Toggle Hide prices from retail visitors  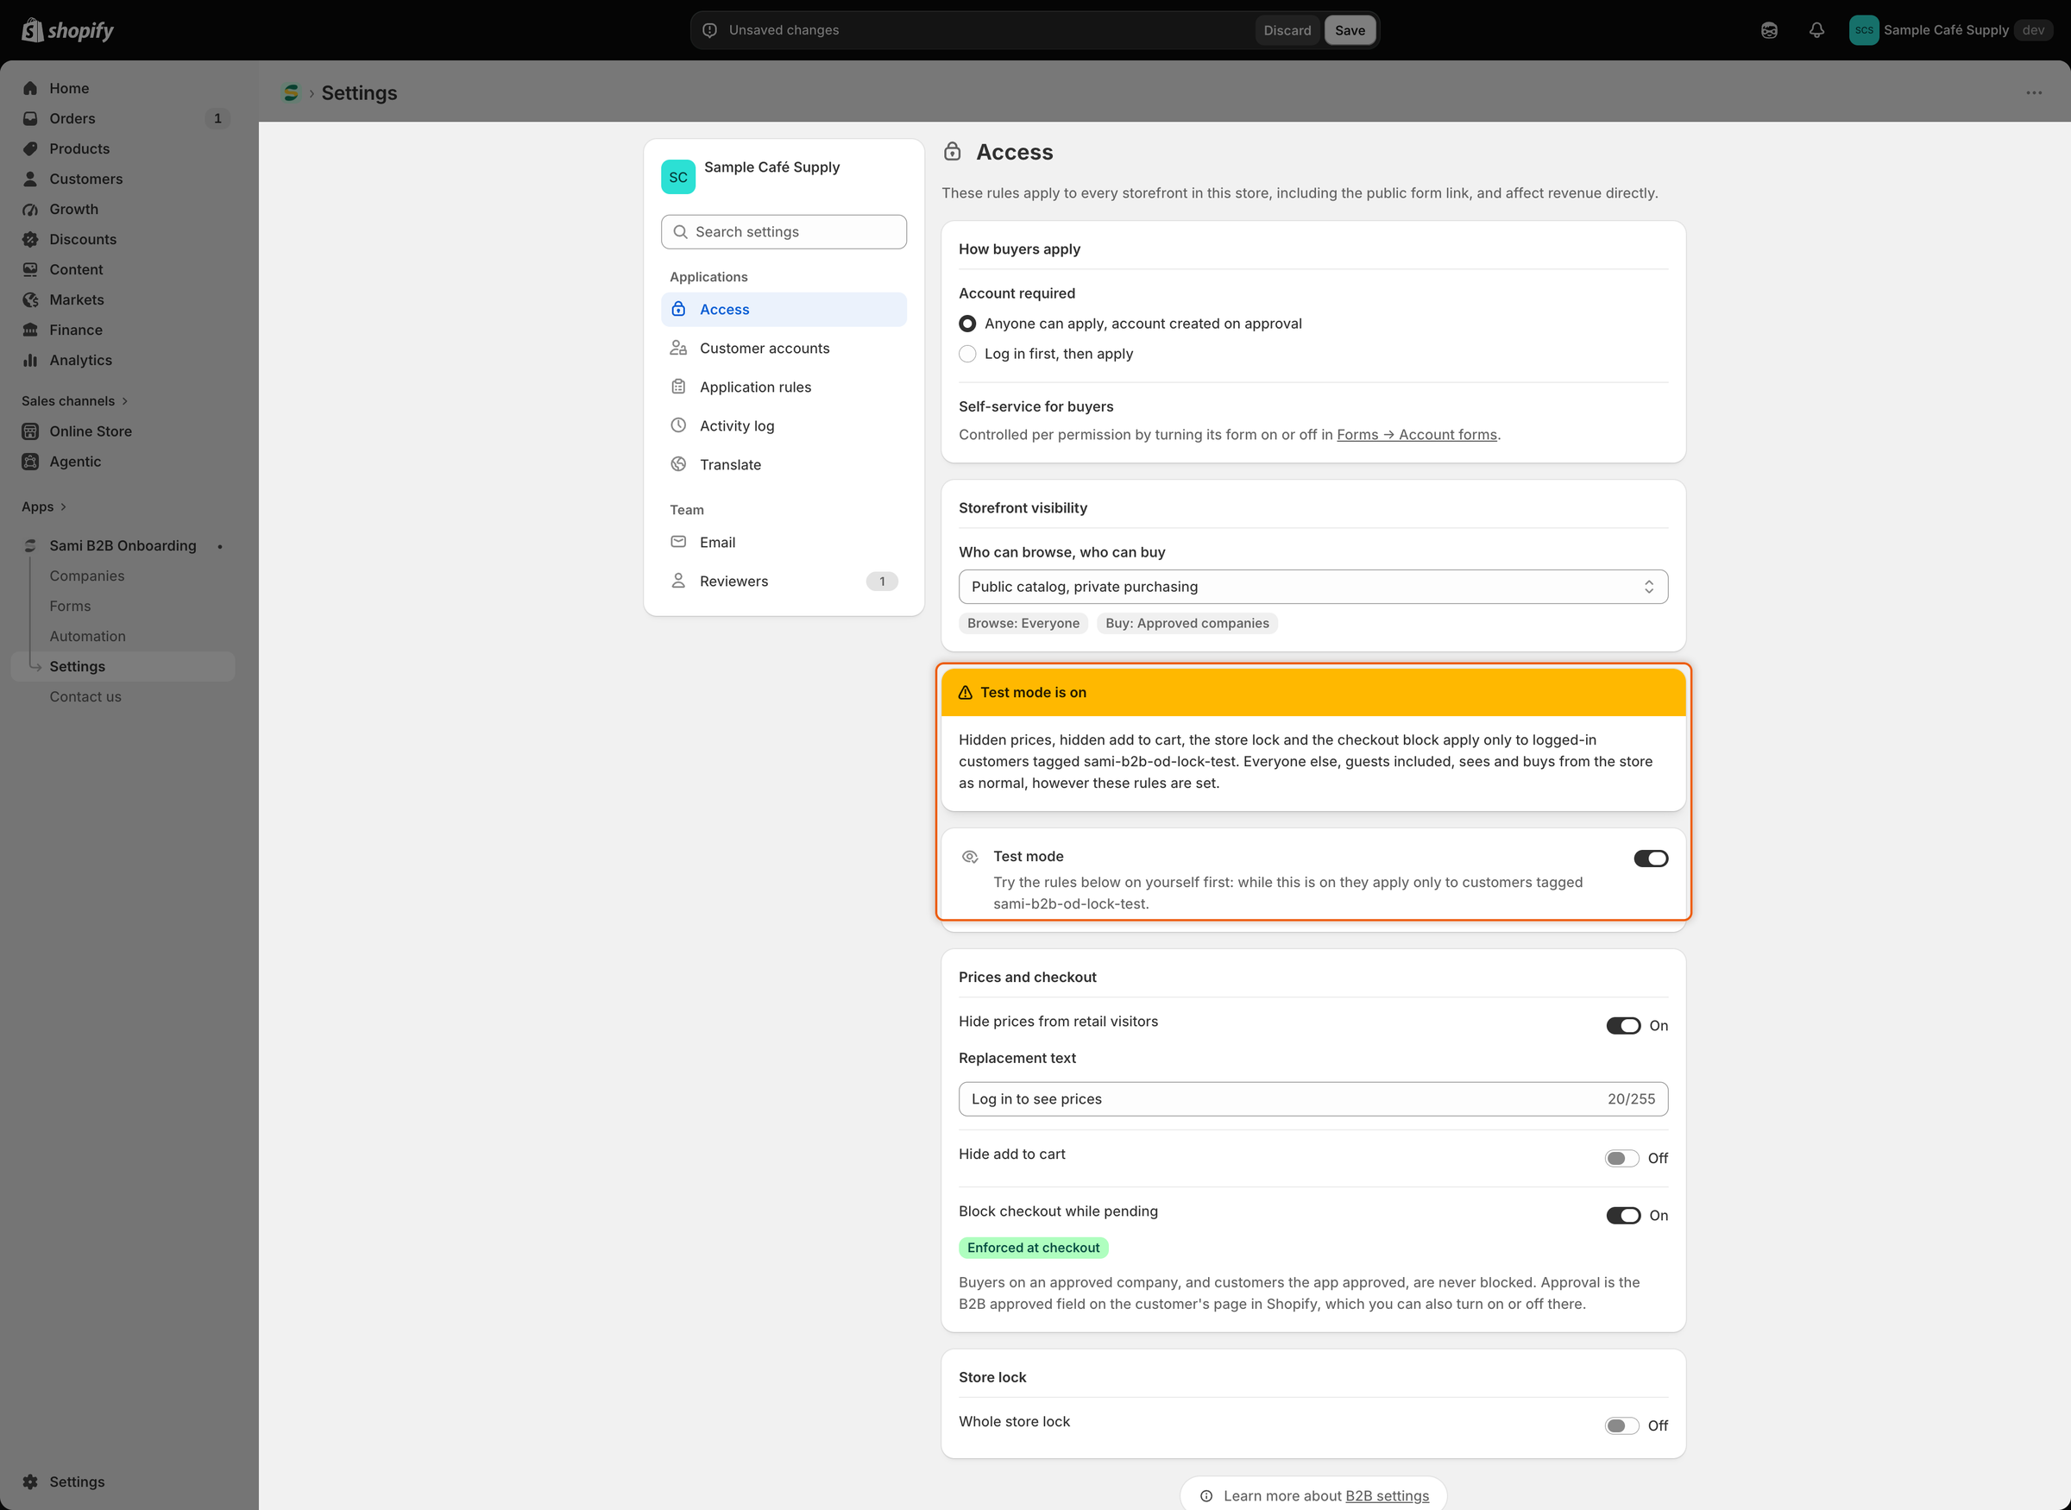click(1623, 1026)
